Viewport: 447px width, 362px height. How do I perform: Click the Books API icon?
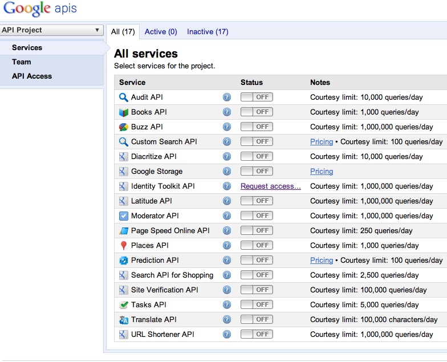(123, 112)
